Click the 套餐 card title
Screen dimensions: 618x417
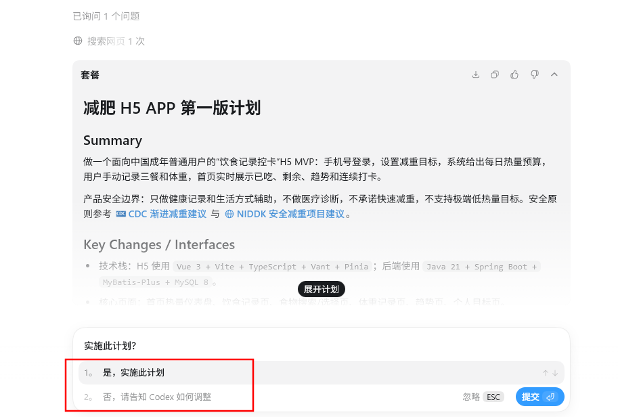pos(90,75)
